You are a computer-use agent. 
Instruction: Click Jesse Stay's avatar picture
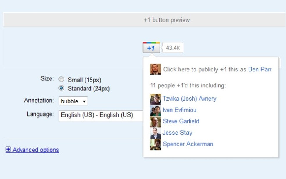click(155, 133)
